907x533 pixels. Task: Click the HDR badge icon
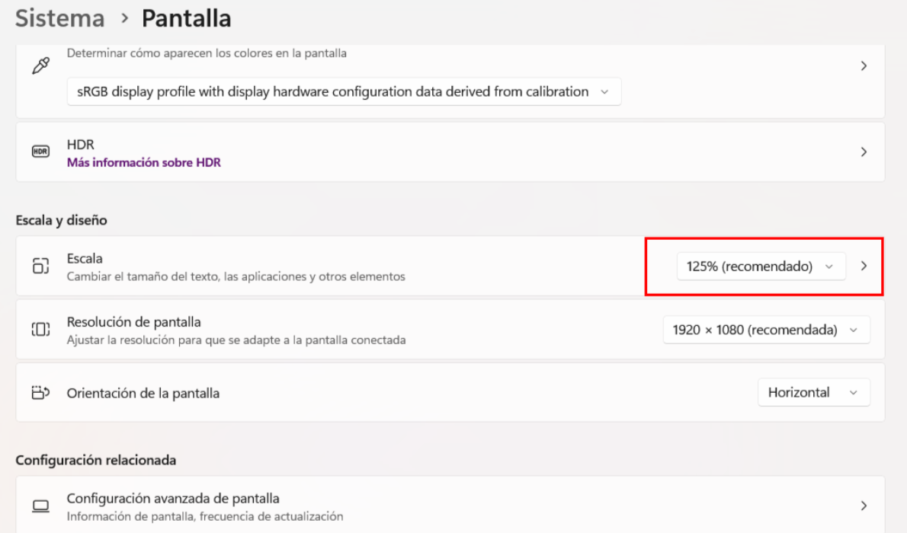(x=40, y=152)
